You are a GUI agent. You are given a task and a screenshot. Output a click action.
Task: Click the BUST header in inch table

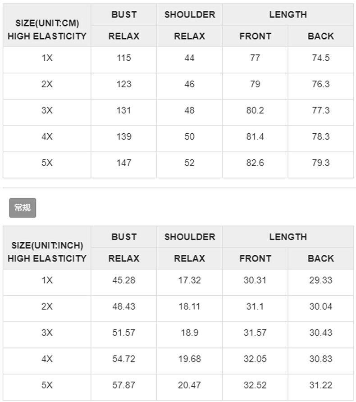pos(124,237)
